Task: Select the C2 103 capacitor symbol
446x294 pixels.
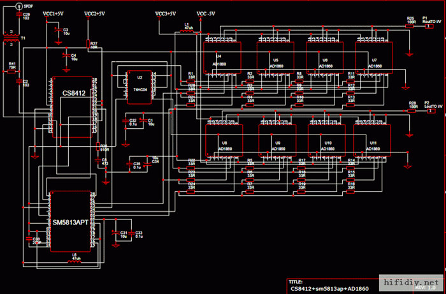Action: [18, 81]
